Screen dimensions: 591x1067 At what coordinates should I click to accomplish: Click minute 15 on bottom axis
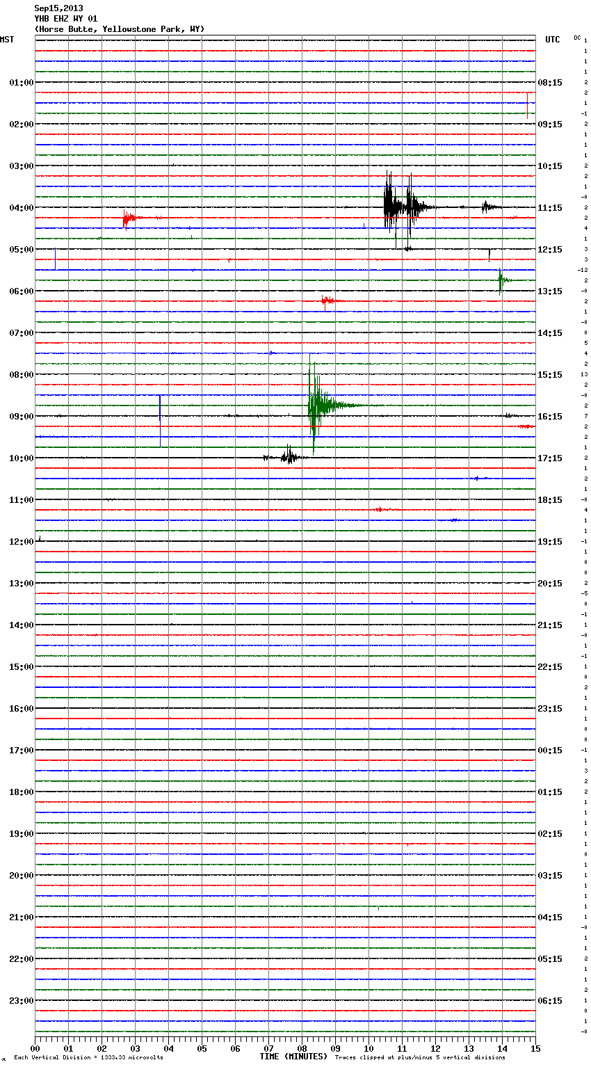click(x=535, y=1048)
